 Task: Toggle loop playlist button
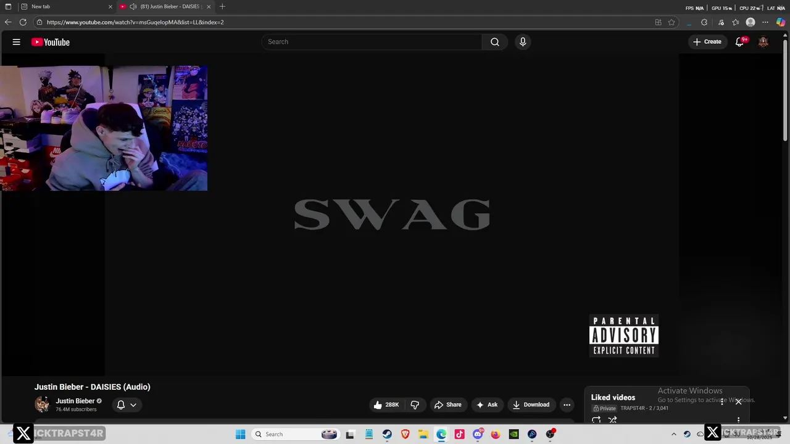click(x=596, y=420)
